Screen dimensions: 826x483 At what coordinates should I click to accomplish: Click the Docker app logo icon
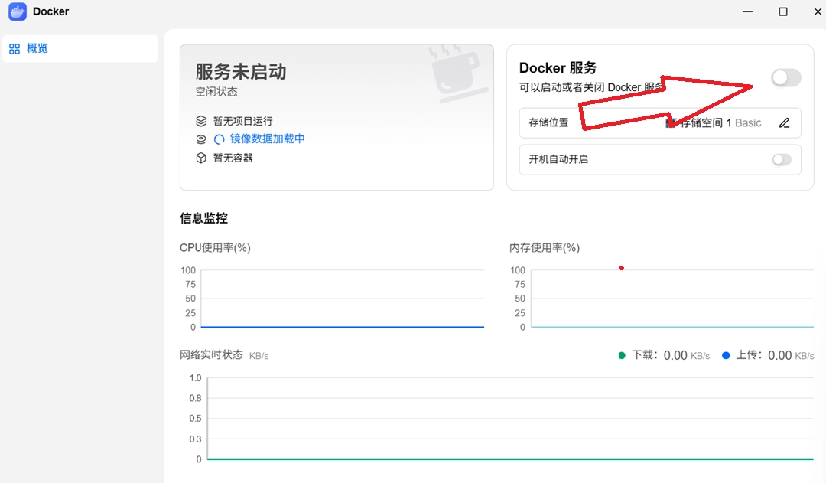(18, 11)
